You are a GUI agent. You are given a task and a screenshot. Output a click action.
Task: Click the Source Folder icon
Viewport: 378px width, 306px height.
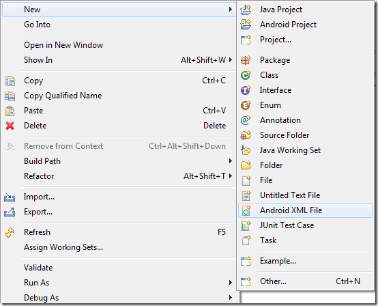[246, 135]
